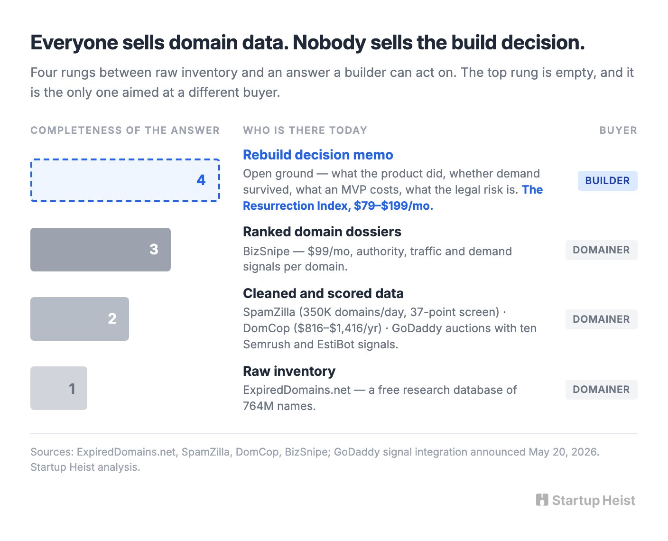Click DOMAINER badge beside Cleaned and scored data
668x541 pixels.
pyautogui.click(x=601, y=319)
